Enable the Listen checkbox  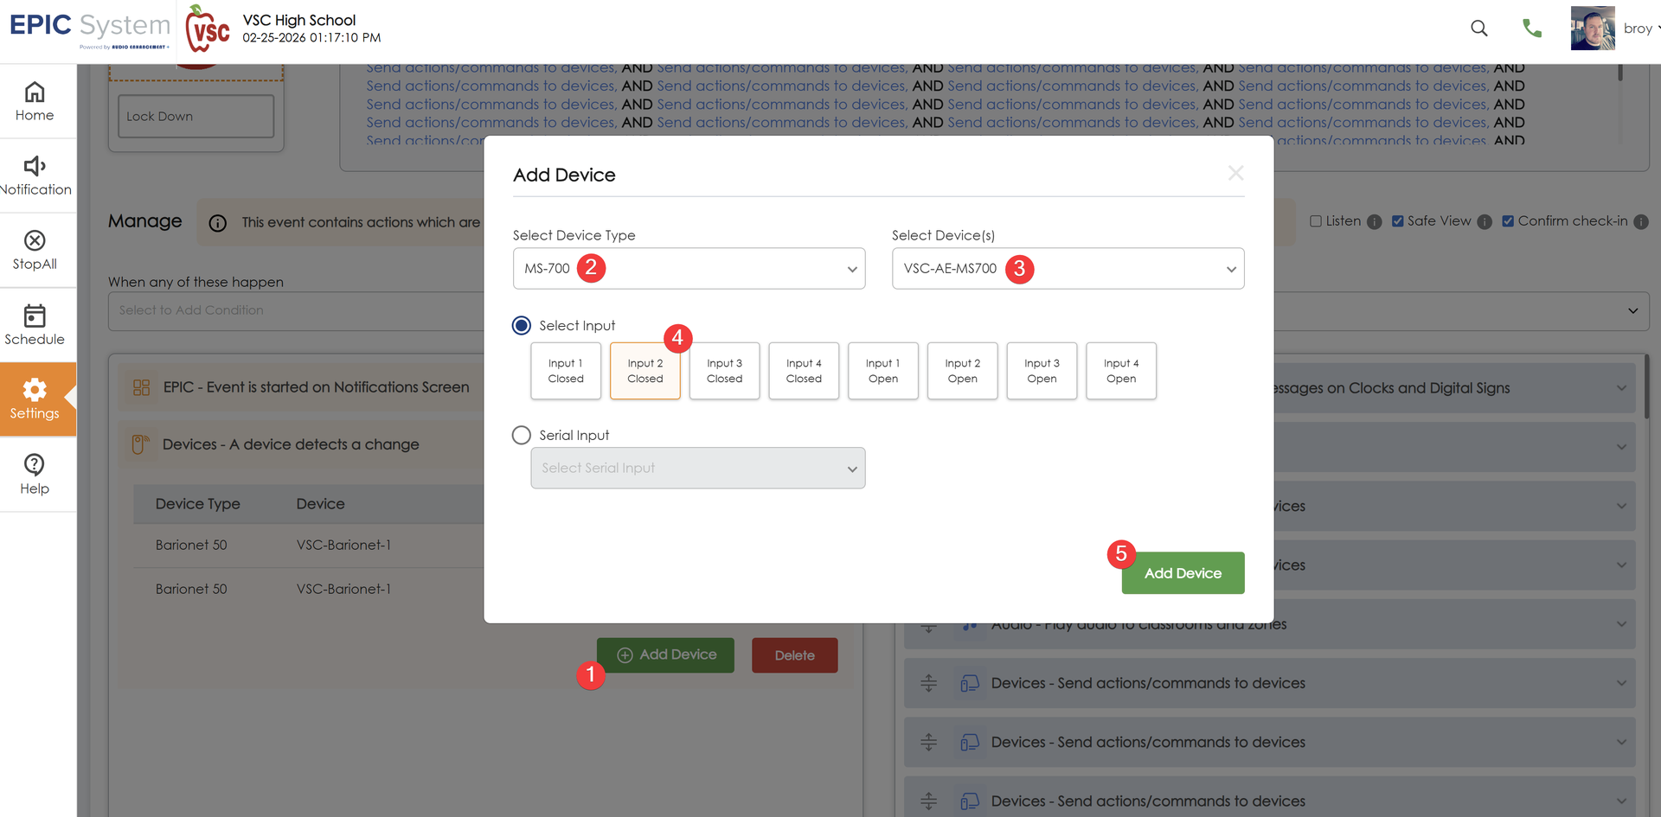pyautogui.click(x=1316, y=221)
